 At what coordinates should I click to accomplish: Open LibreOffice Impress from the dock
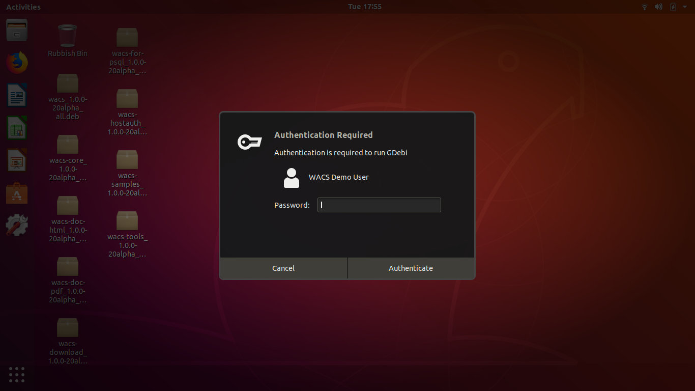pyautogui.click(x=17, y=160)
